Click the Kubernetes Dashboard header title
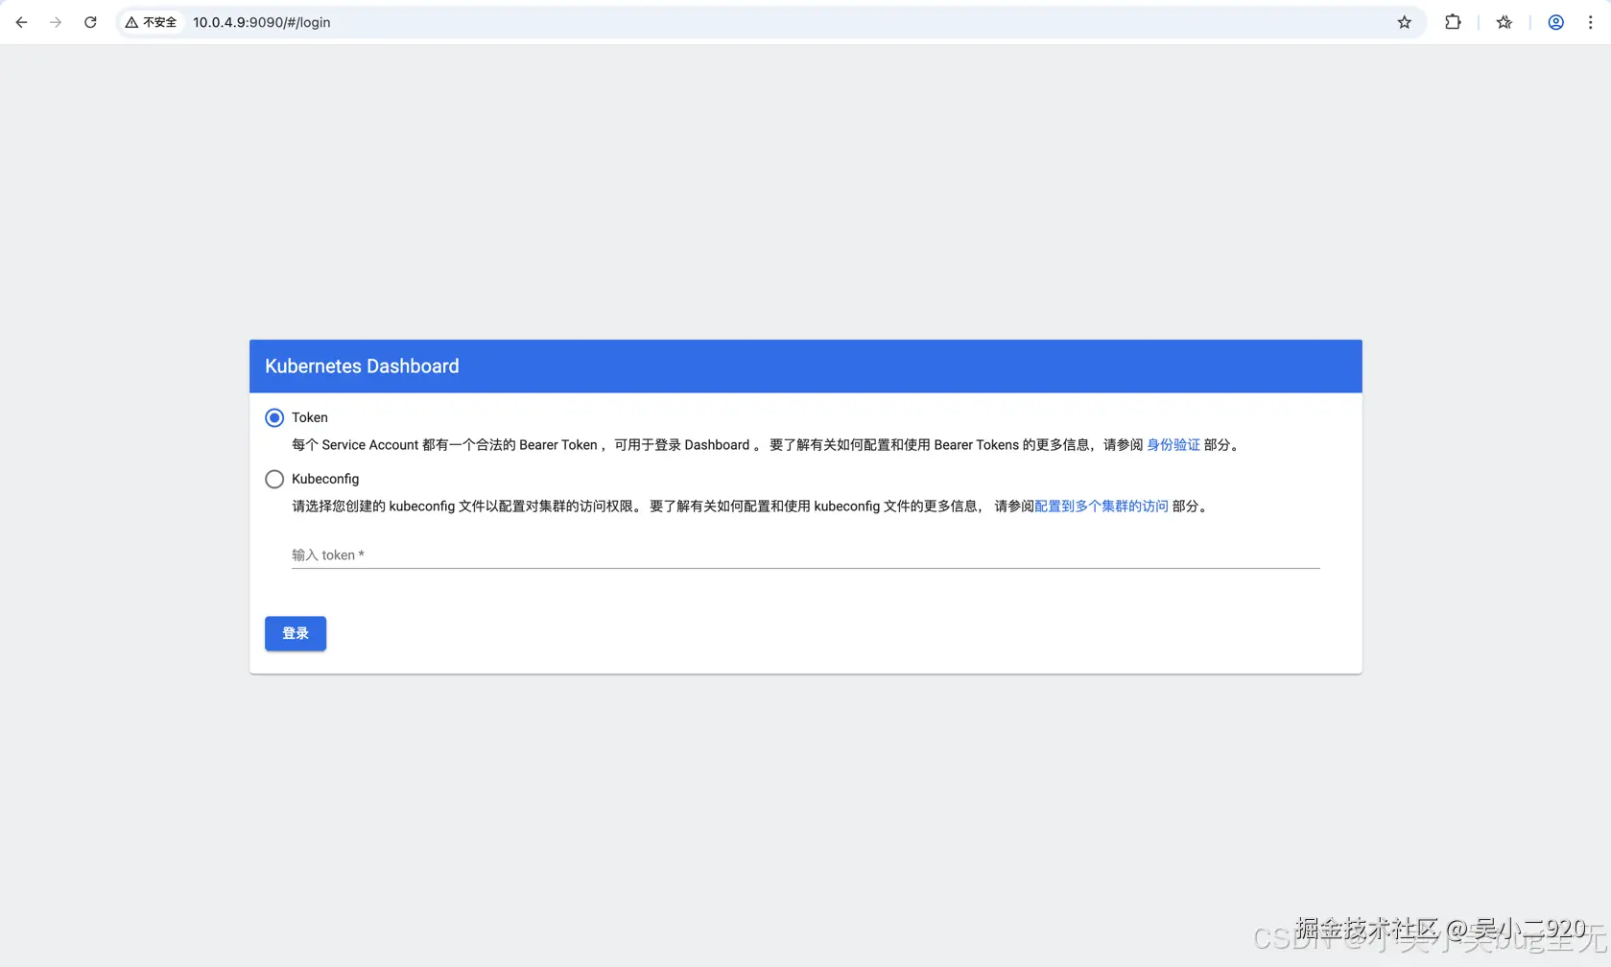 pyautogui.click(x=362, y=366)
